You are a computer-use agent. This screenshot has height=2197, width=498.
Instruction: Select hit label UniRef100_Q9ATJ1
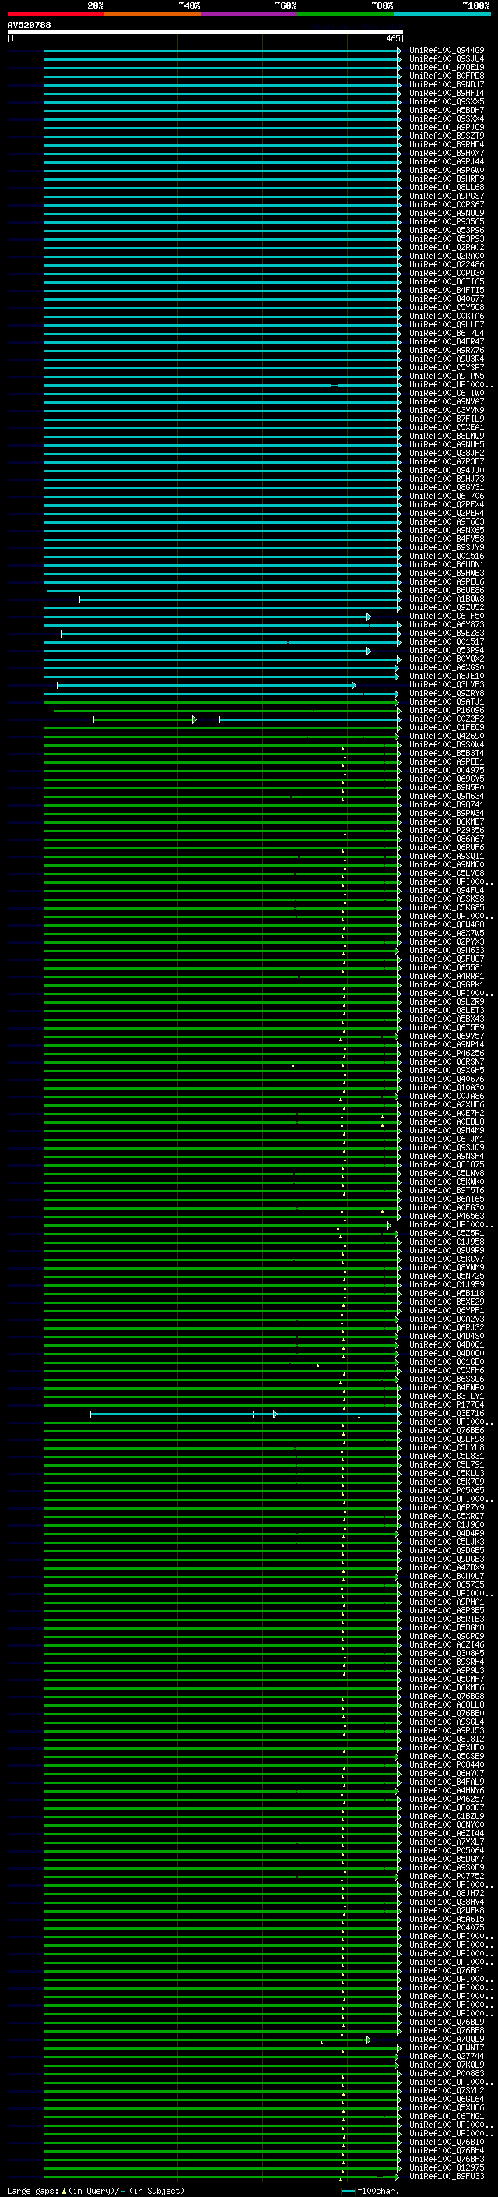pyautogui.click(x=447, y=702)
